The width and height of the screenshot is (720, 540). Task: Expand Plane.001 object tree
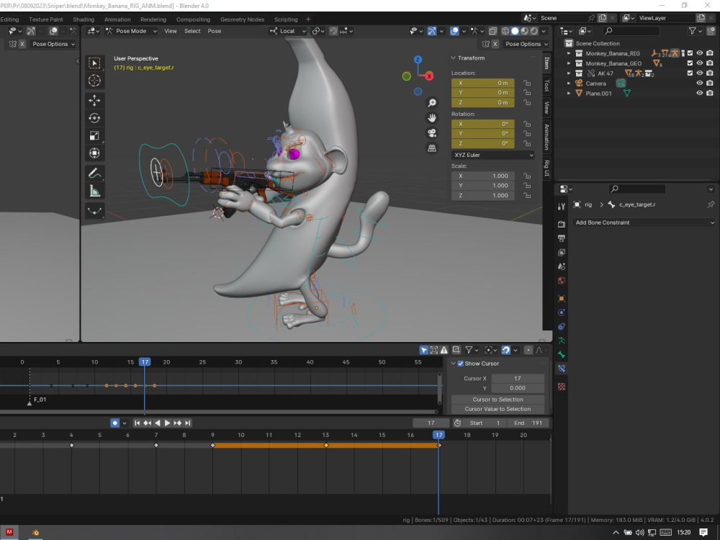569,93
